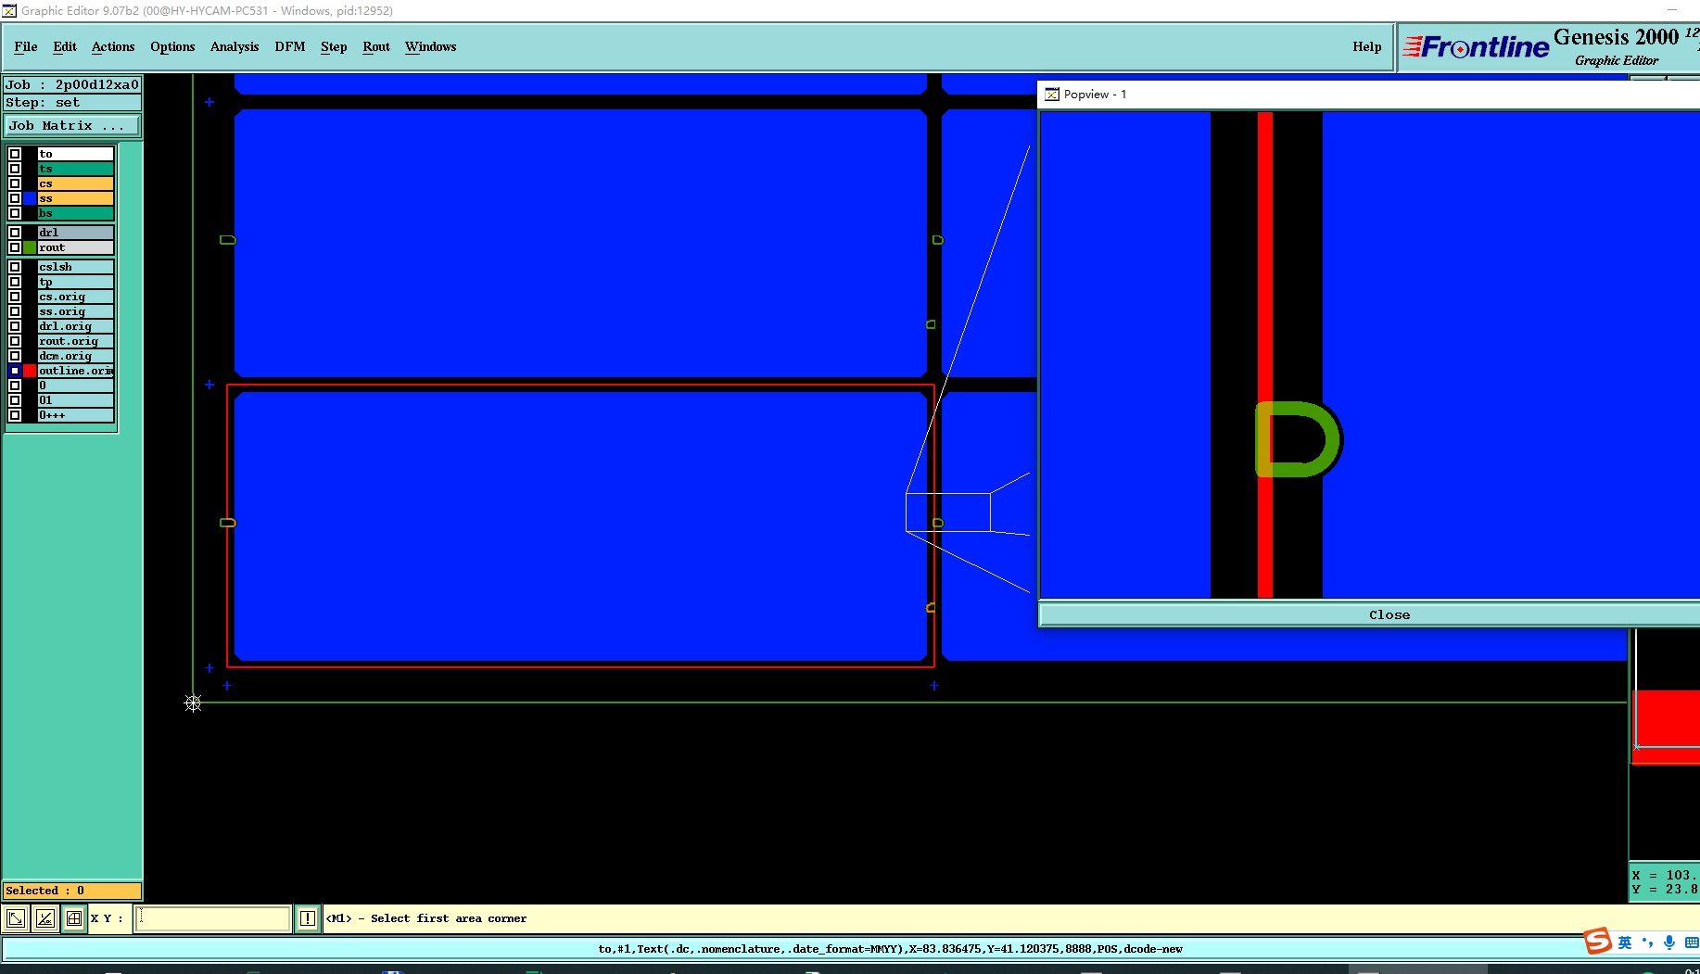Toggle display checkbox for layer to
Viewport: 1700px width, 974px height.
15,154
